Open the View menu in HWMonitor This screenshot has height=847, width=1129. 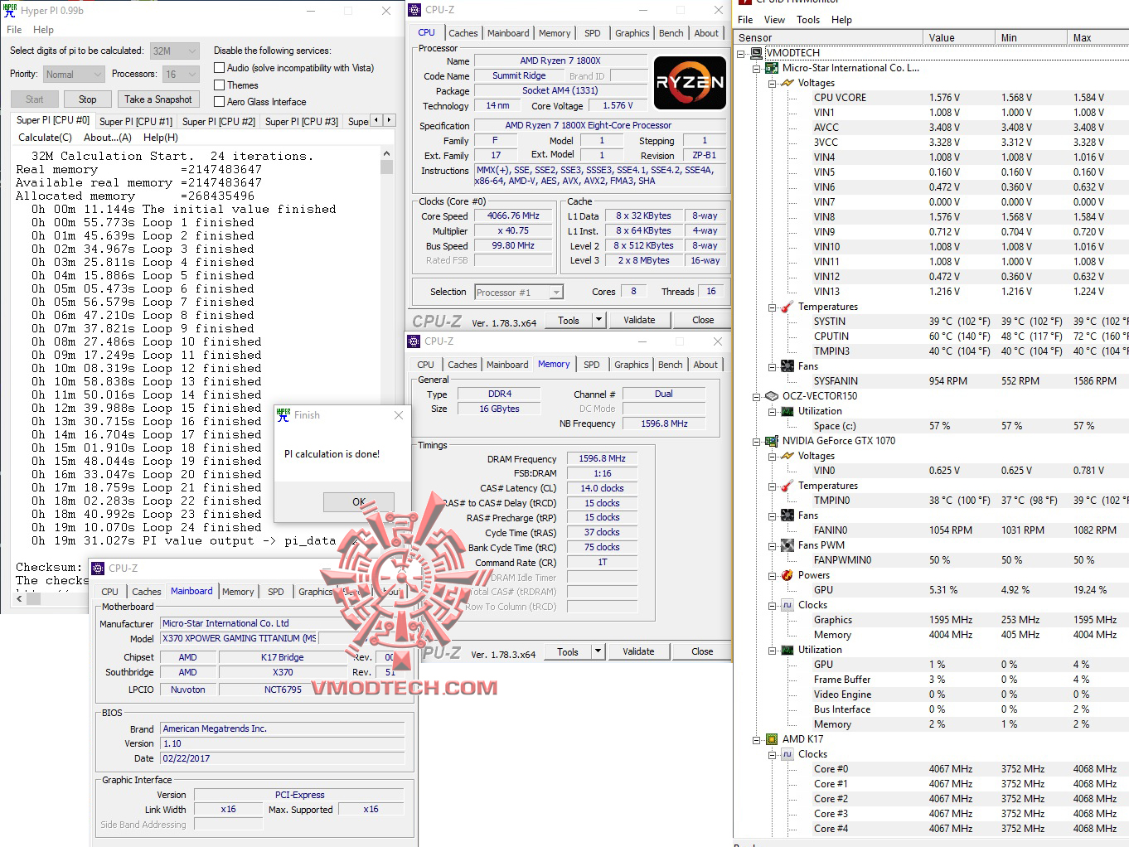tap(774, 19)
